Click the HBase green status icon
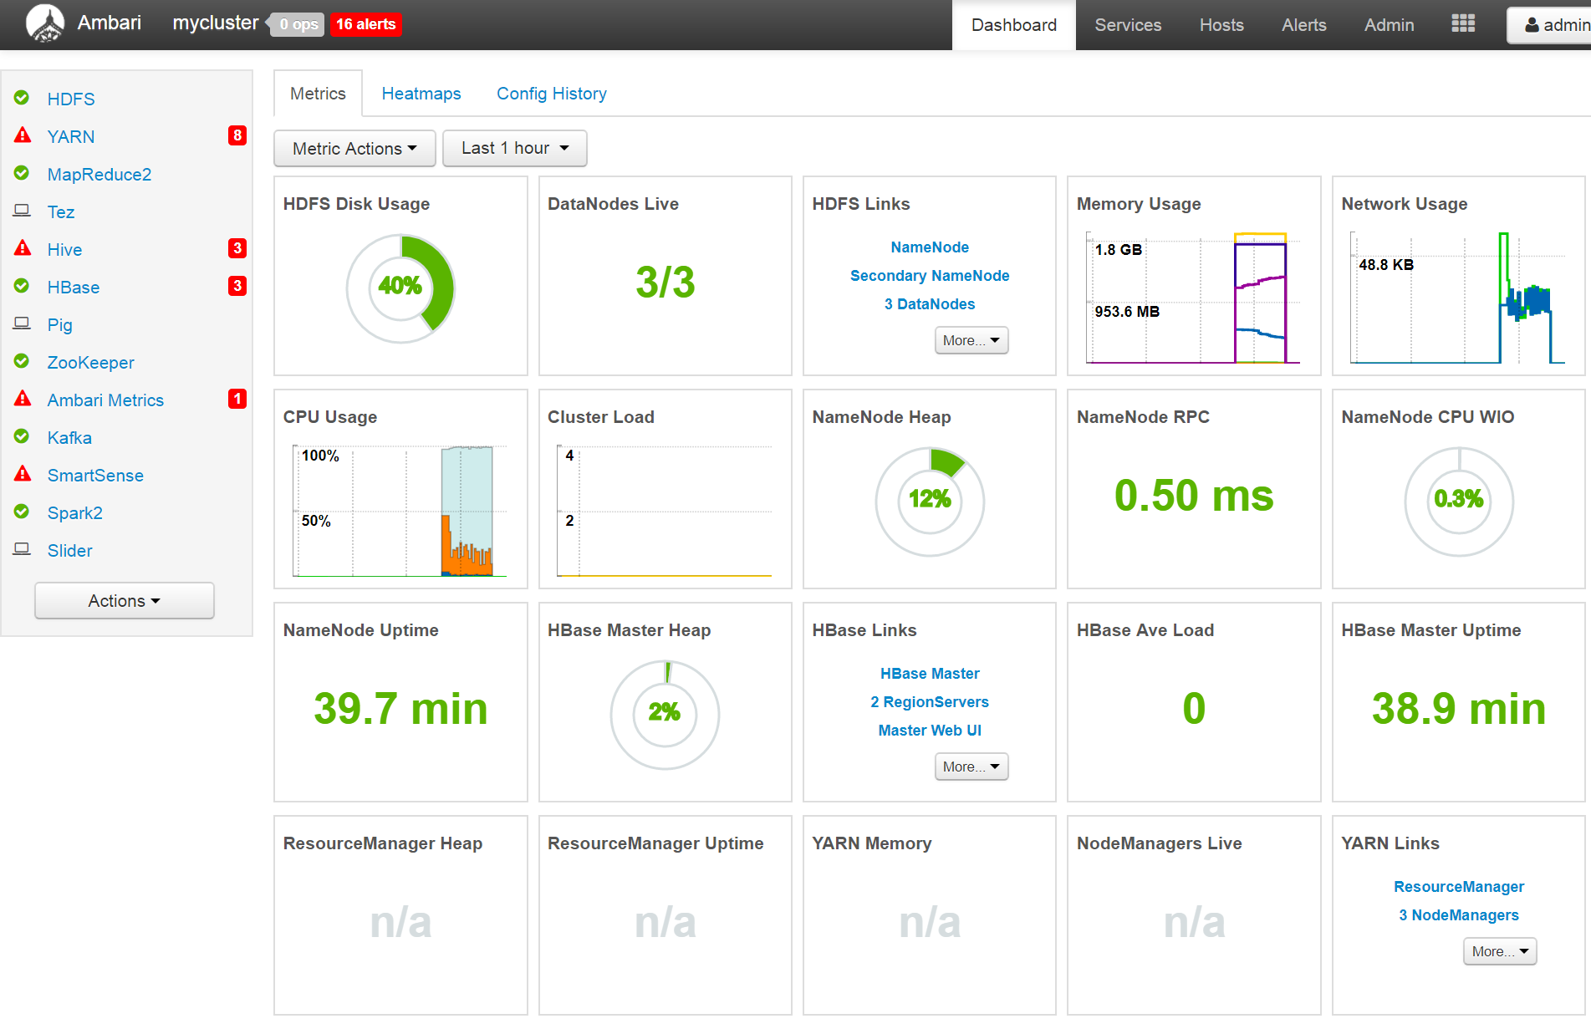1591x1034 pixels. [22, 286]
